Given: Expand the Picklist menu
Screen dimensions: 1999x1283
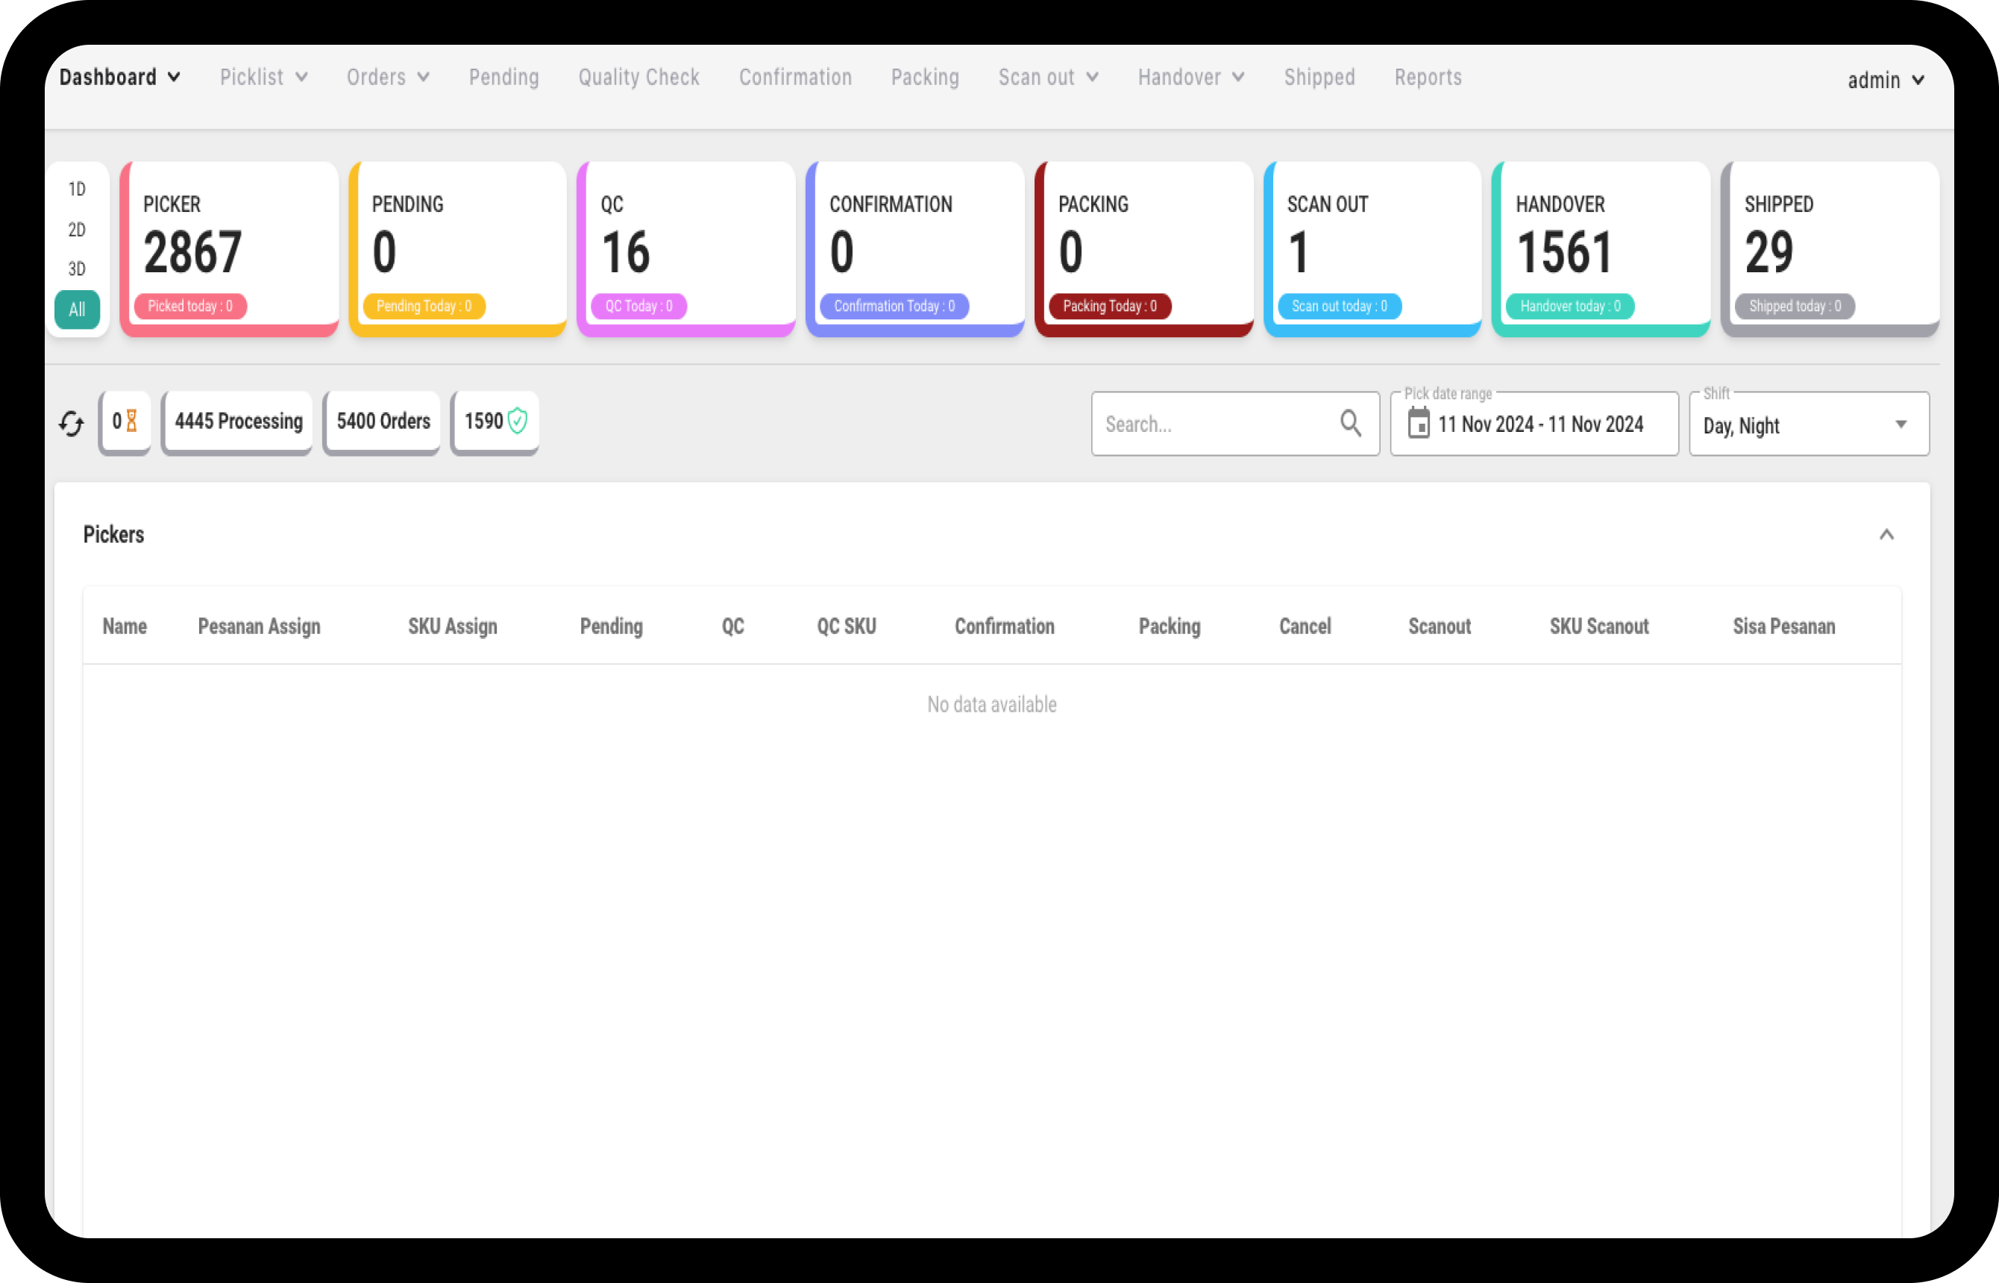Looking at the screenshot, I should tap(264, 78).
